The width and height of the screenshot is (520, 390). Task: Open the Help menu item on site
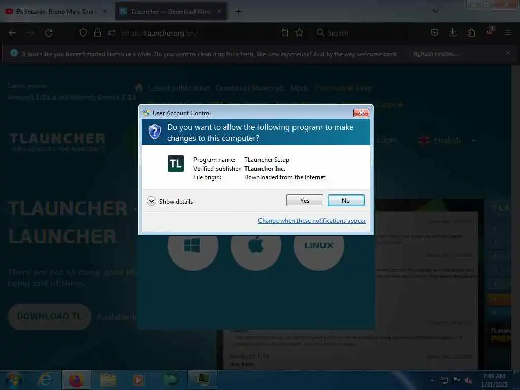pyautogui.click(x=364, y=88)
